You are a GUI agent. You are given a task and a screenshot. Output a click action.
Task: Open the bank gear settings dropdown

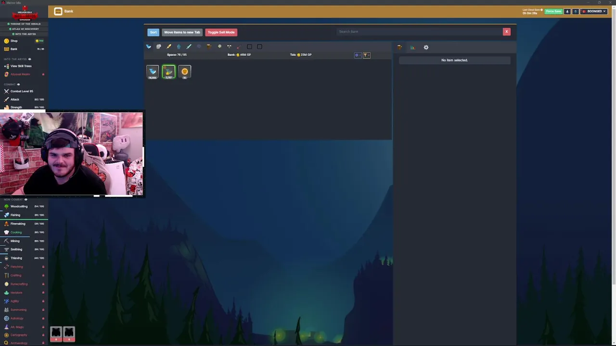(357, 55)
